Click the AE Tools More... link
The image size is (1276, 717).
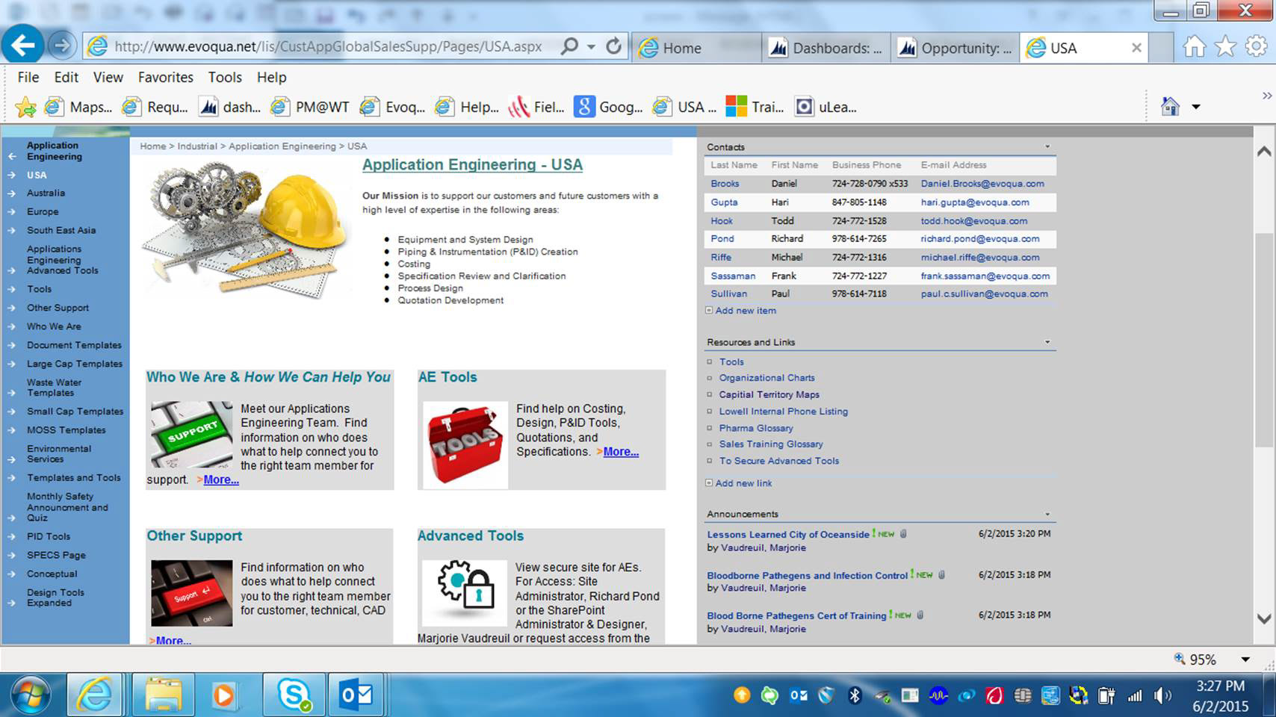coord(621,451)
